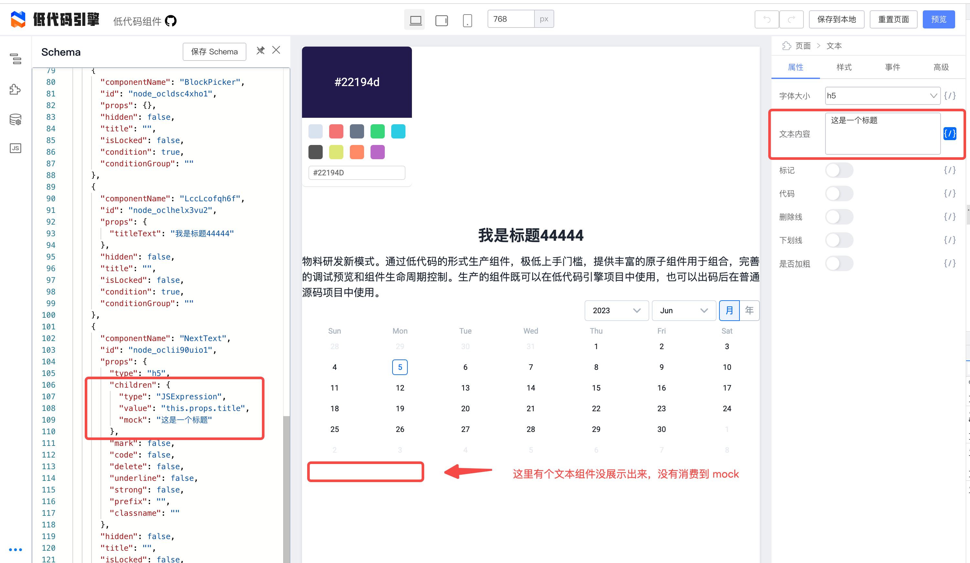Switch preview to tablet viewport
970x563 pixels.
(441, 19)
